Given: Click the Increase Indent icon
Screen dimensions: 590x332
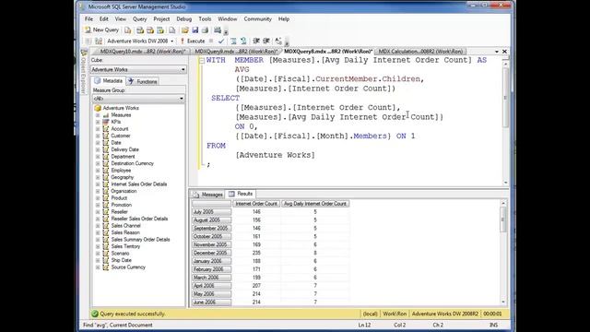Looking at the screenshot, I should (x=266, y=41).
